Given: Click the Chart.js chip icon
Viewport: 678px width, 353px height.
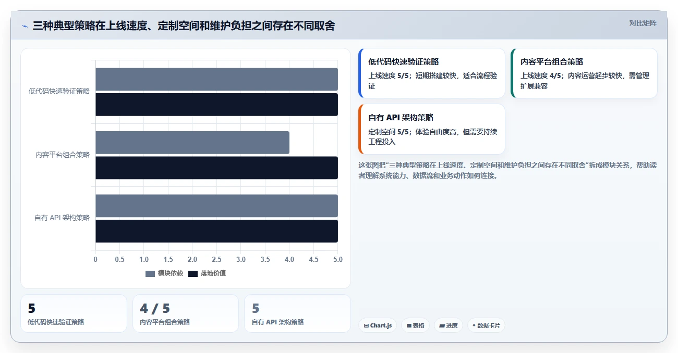Looking at the screenshot, I should (367, 325).
